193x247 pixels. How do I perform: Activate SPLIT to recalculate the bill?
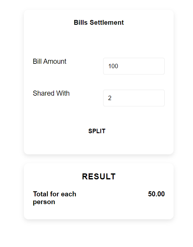pyautogui.click(x=97, y=131)
